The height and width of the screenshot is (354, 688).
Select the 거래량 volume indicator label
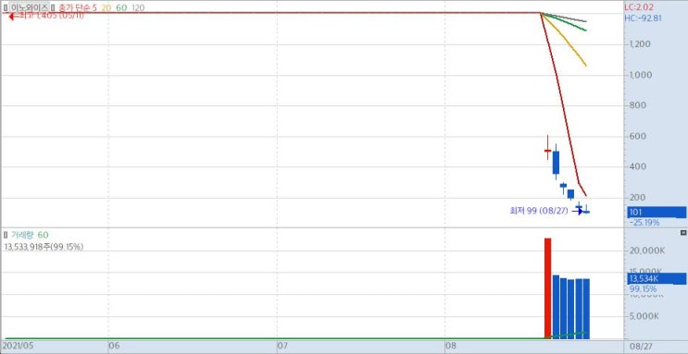pos(22,236)
